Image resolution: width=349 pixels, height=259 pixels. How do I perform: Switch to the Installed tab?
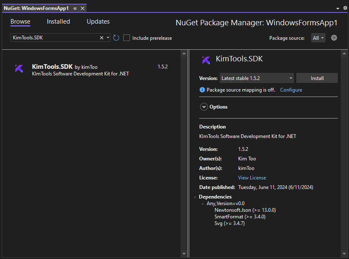click(x=58, y=22)
